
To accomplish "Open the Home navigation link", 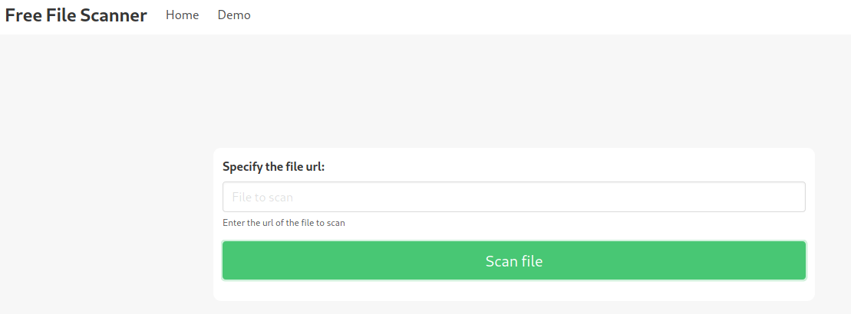I will 182,15.
